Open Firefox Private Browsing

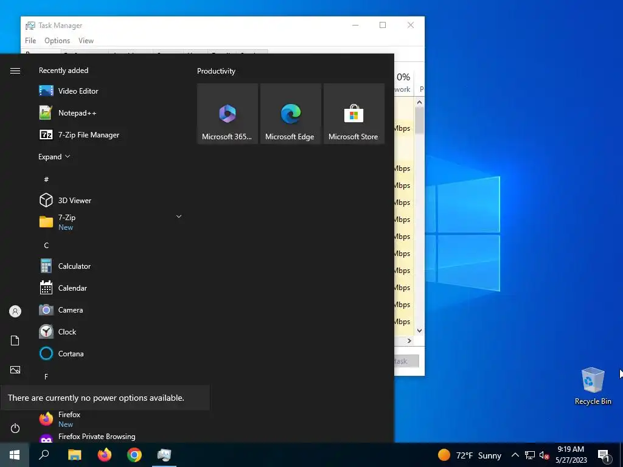(x=111, y=437)
